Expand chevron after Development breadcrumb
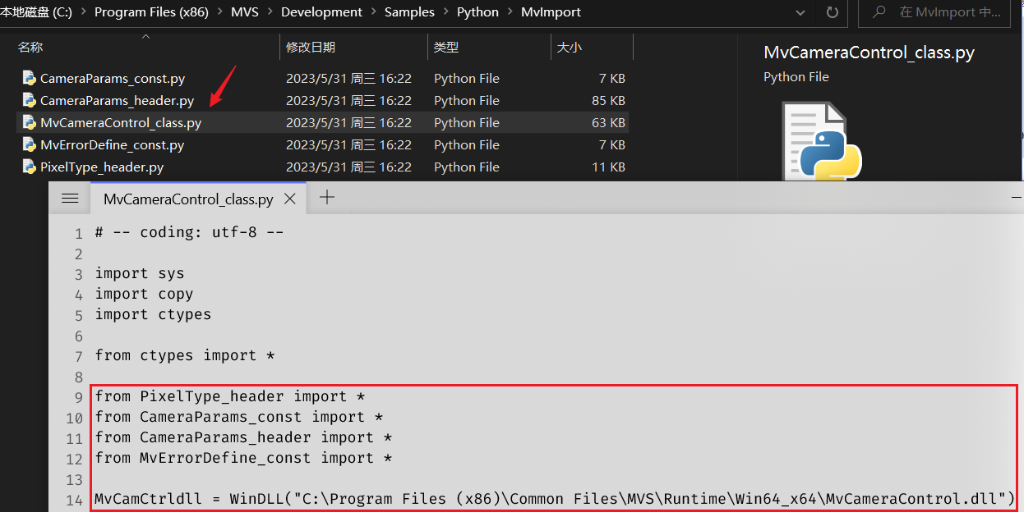Image resolution: width=1024 pixels, height=512 pixels. (x=374, y=12)
